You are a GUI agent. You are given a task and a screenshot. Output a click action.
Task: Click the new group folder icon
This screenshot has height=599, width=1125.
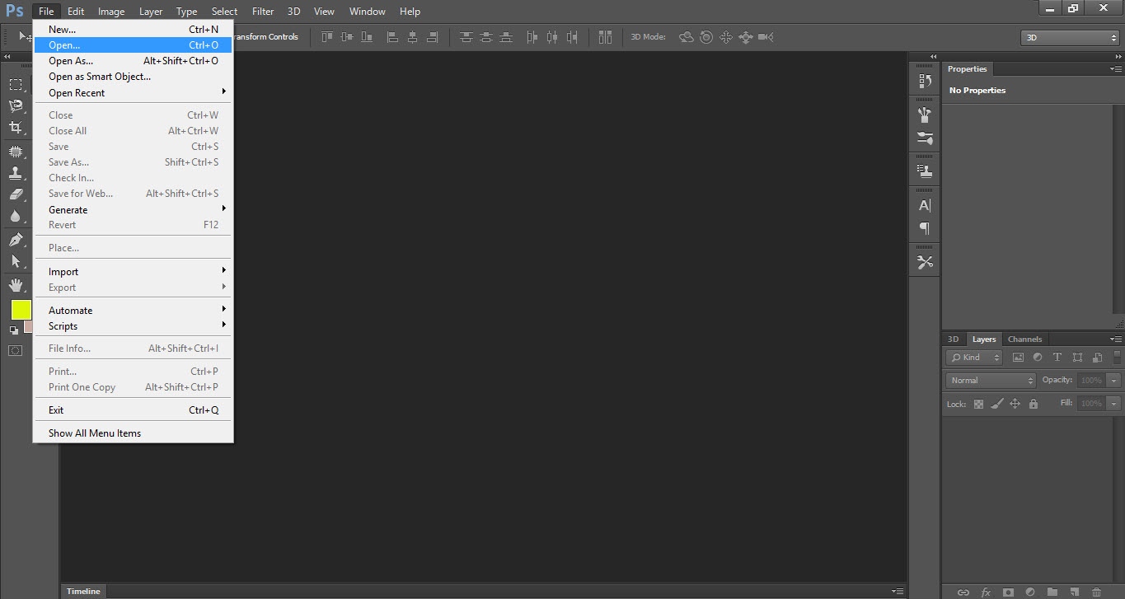click(1052, 592)
